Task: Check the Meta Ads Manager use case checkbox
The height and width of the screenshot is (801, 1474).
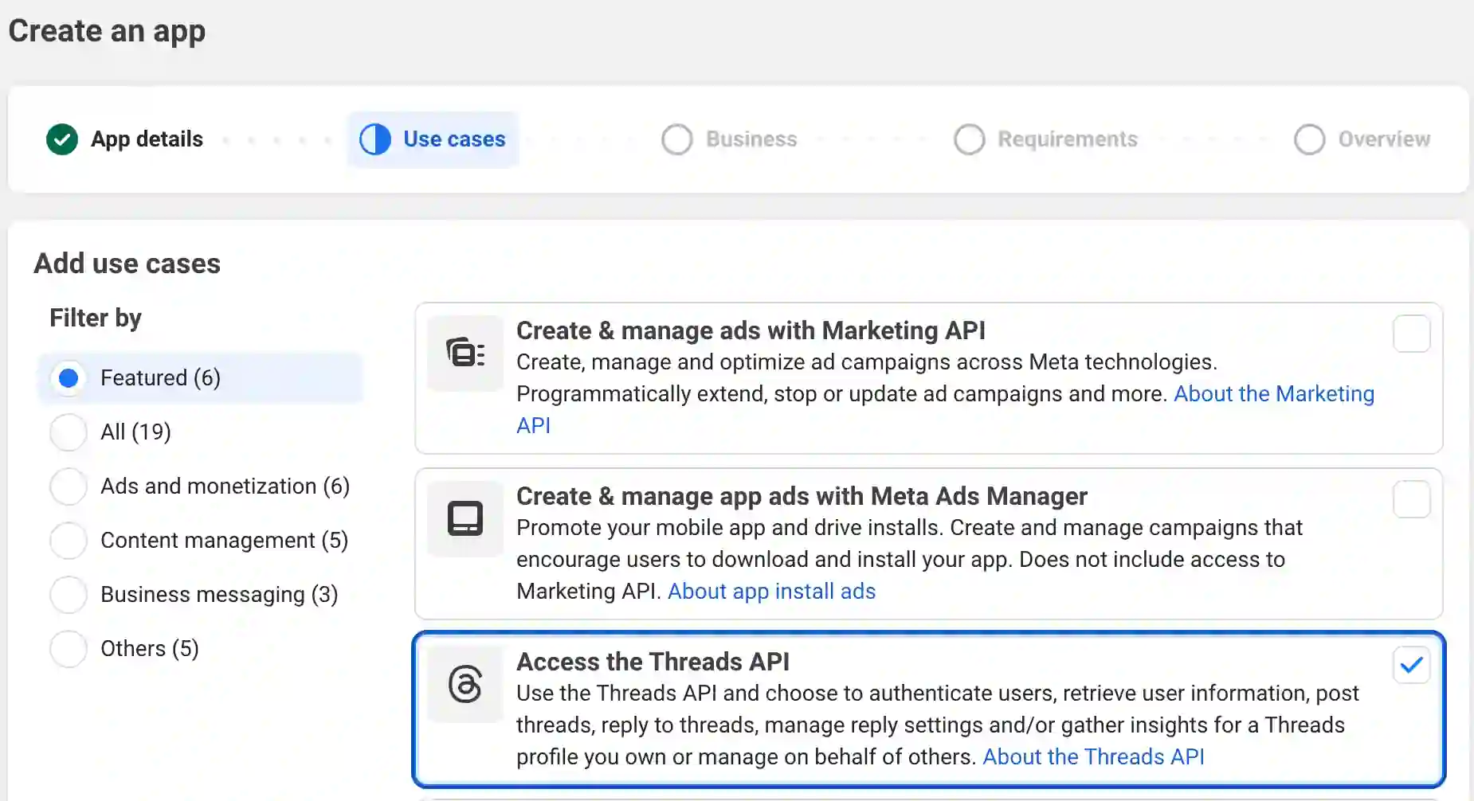Action: [x=1412, y=499]
